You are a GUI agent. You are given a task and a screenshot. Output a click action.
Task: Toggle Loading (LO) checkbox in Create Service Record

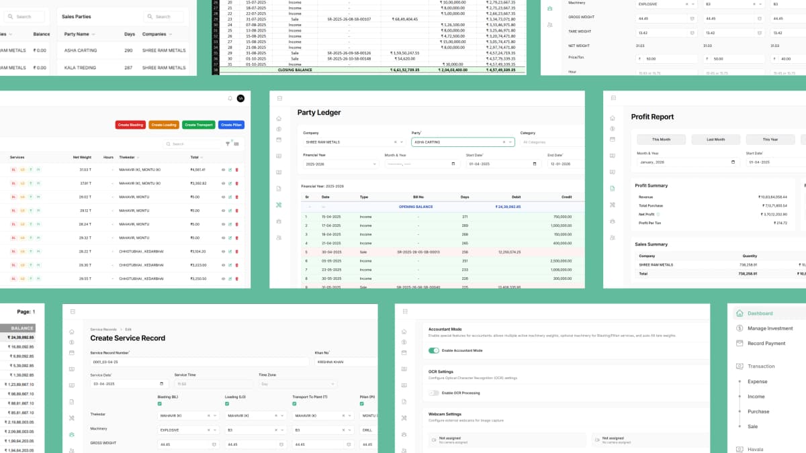(227, 403)
